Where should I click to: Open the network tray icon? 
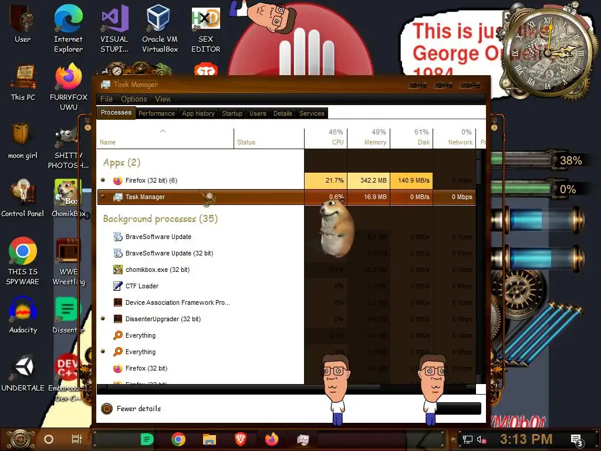467,439
